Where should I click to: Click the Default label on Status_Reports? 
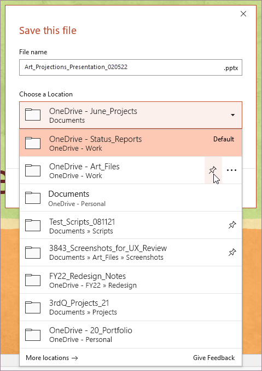coord(224,139)
